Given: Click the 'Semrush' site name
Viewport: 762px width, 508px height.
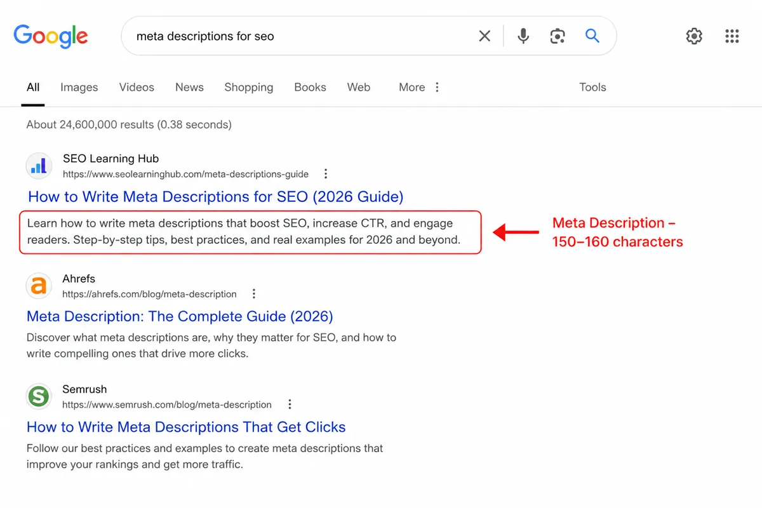Looking at the screenshot, I should click(x=84, y=389).
